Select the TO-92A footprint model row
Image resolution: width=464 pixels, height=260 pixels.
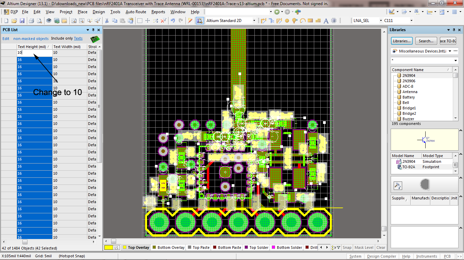click(422, 167)
